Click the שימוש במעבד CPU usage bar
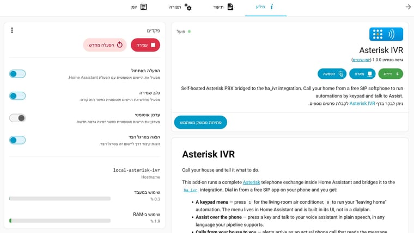414x233 pixels. [x=60, y=198]
